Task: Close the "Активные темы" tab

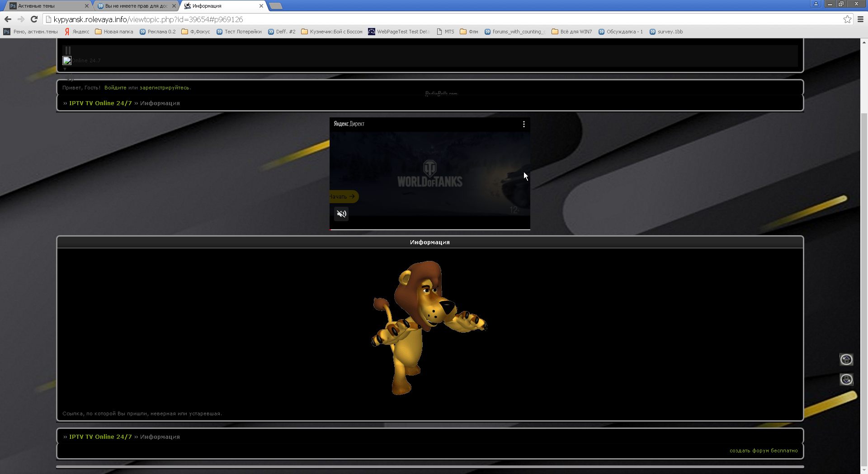Action: click(x=87, y=6)
